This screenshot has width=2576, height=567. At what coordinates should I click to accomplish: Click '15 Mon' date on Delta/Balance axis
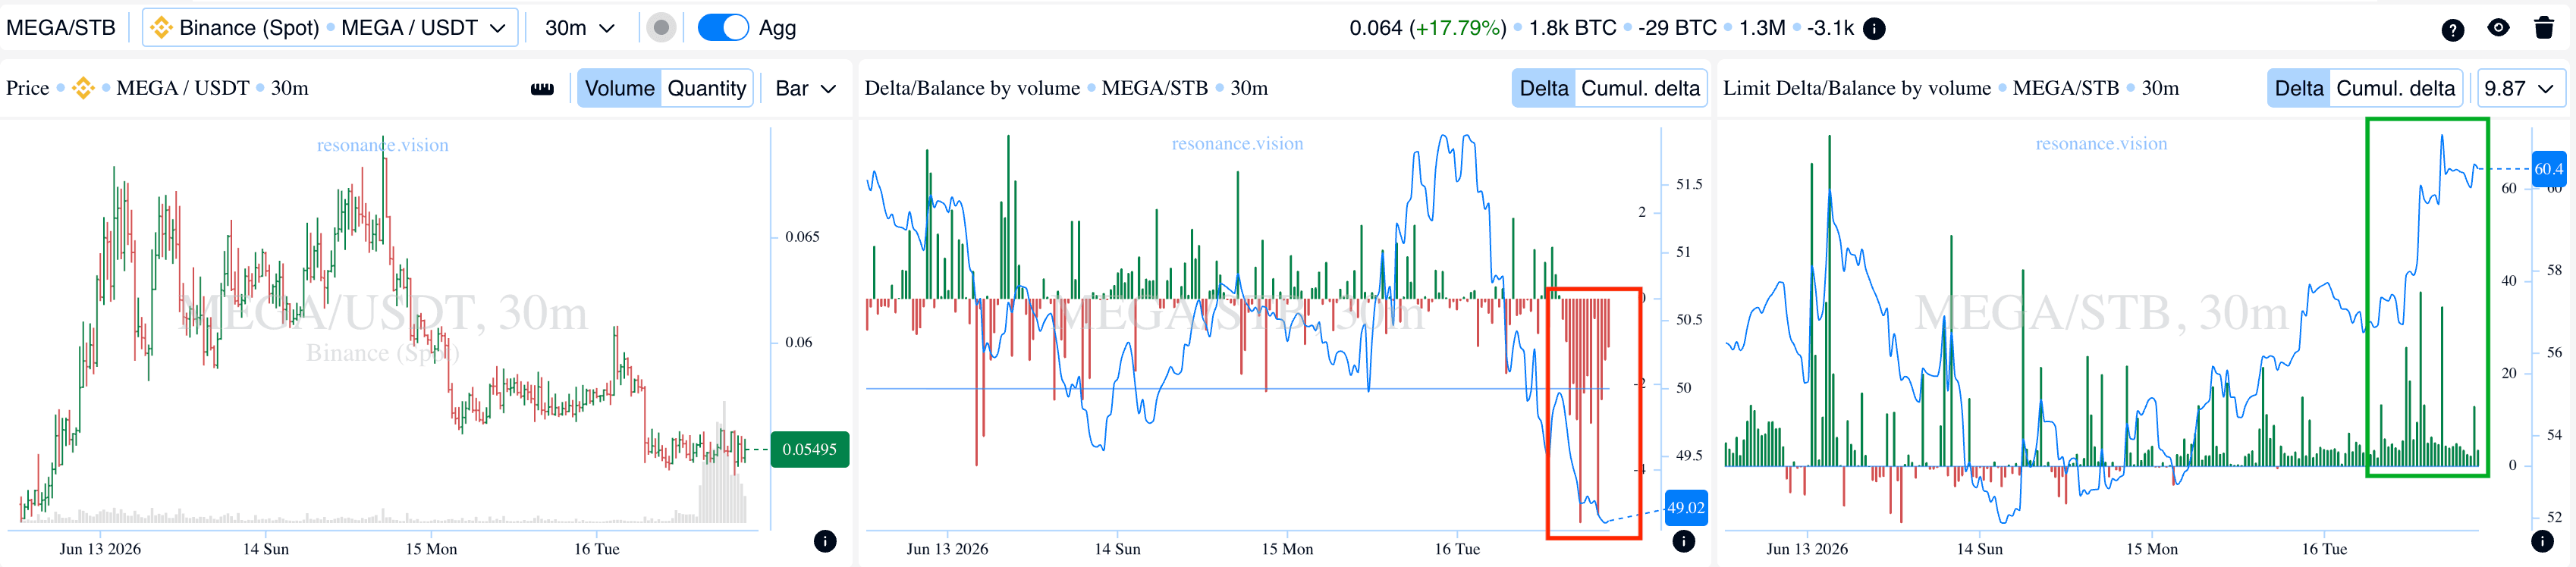(x=1287, y=549)
